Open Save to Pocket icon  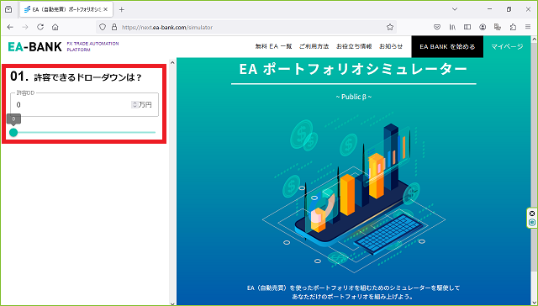click(x=437, y=27)
